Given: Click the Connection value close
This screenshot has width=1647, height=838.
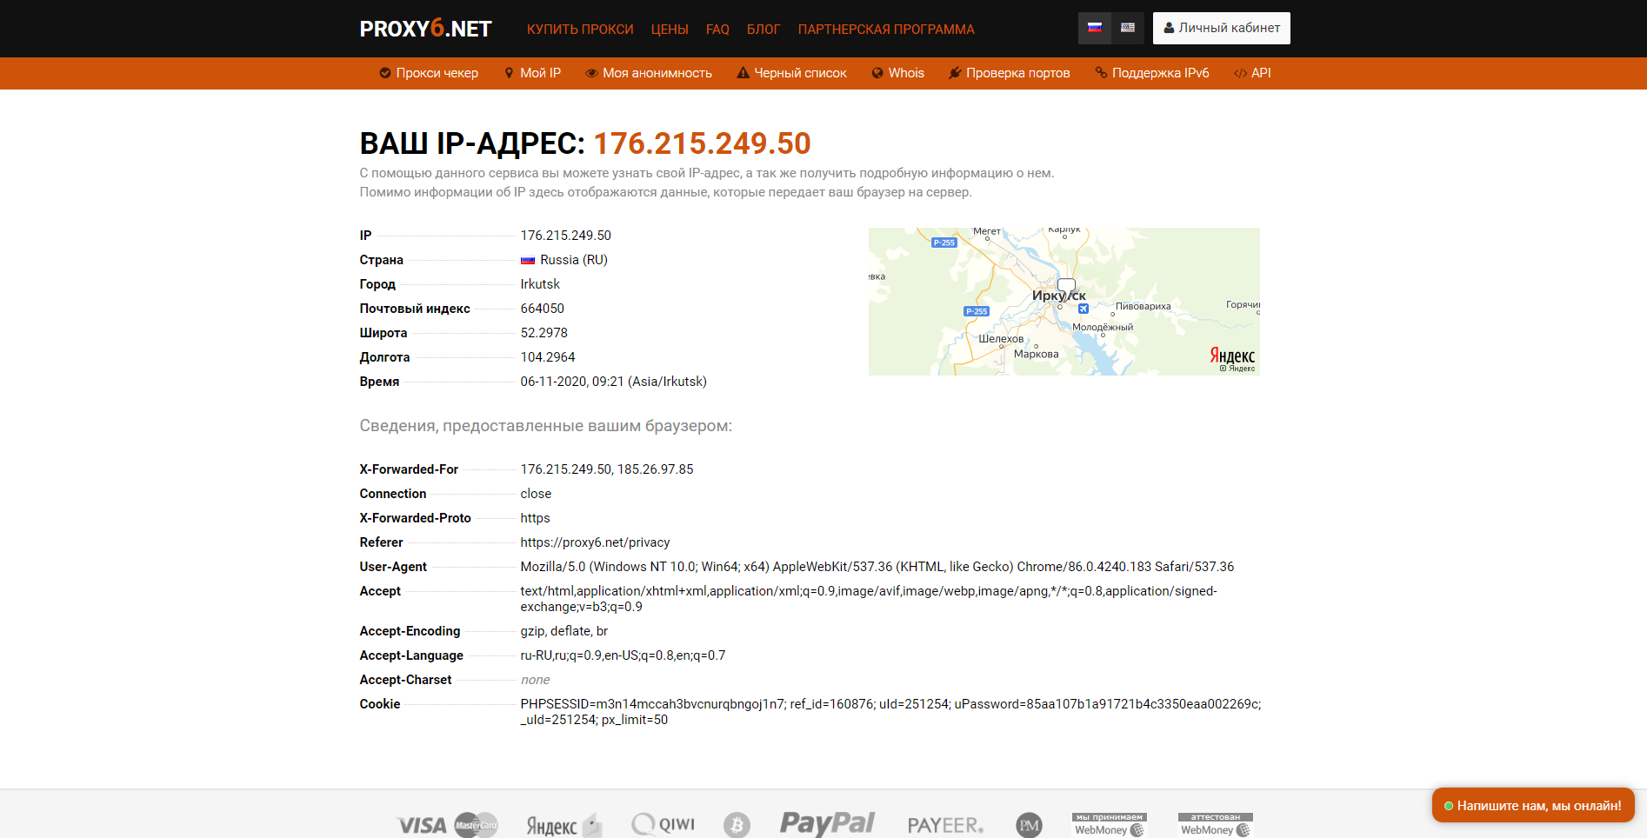Looking at the screenshot, I should pyautogui.click(x=536, y=494).
